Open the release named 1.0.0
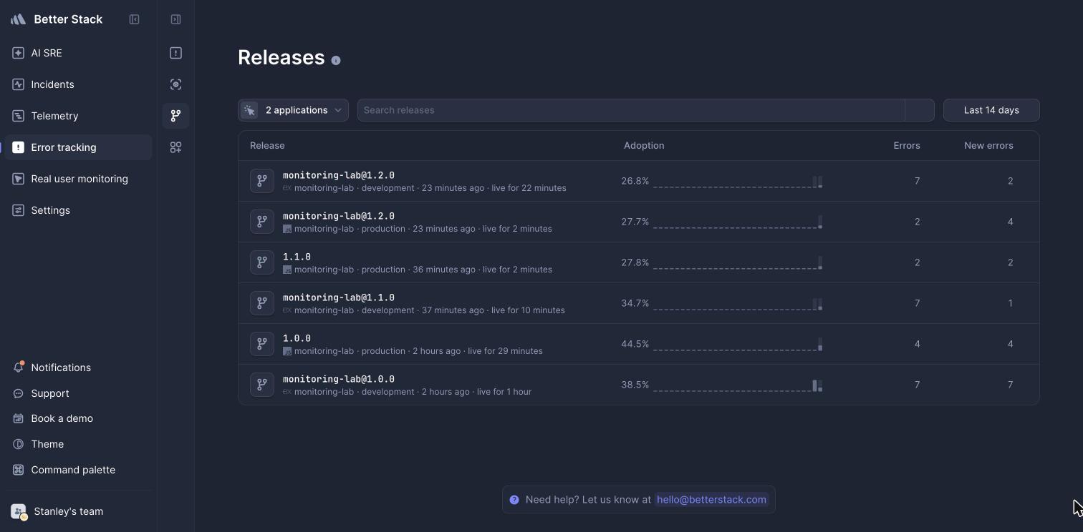Screen dimensions: 1083x532 tap(297, 338)
